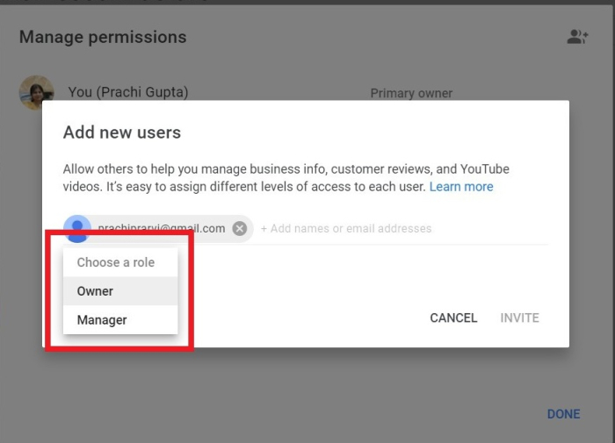
Task: Click the Choose a role dropdown header
Action: point(115,262)
